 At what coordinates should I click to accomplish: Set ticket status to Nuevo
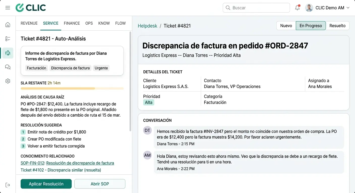pos(286,26)
